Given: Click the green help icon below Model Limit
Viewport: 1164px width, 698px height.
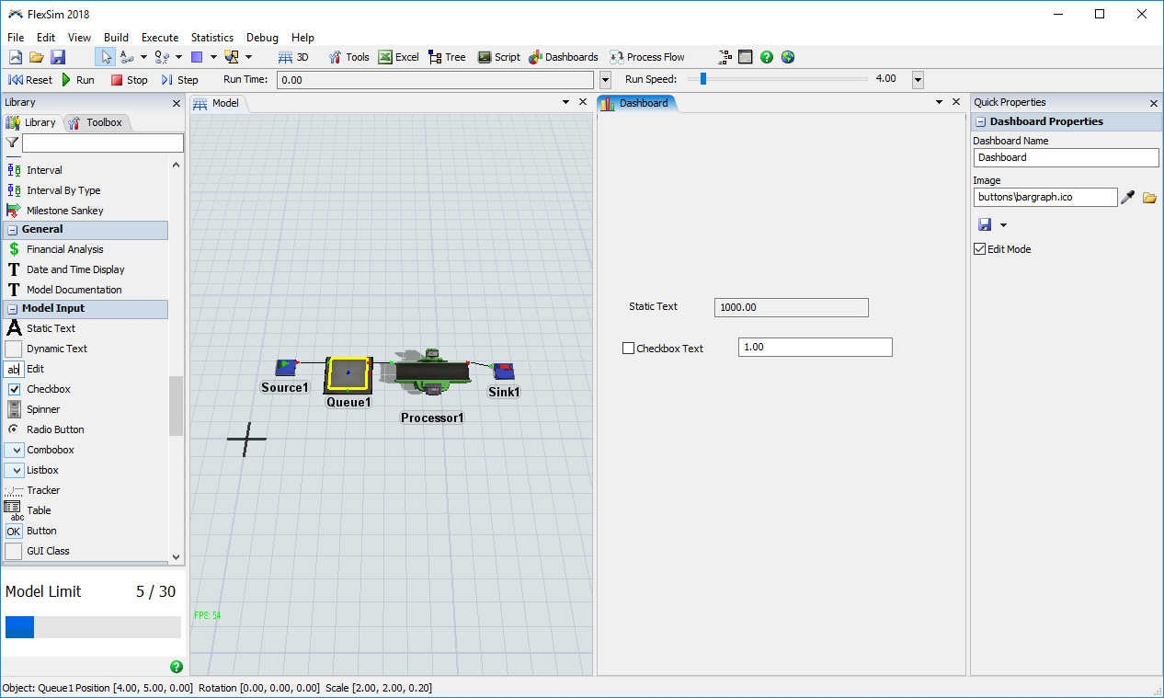Looking at the screenshot, I should [x=177, y=667].
